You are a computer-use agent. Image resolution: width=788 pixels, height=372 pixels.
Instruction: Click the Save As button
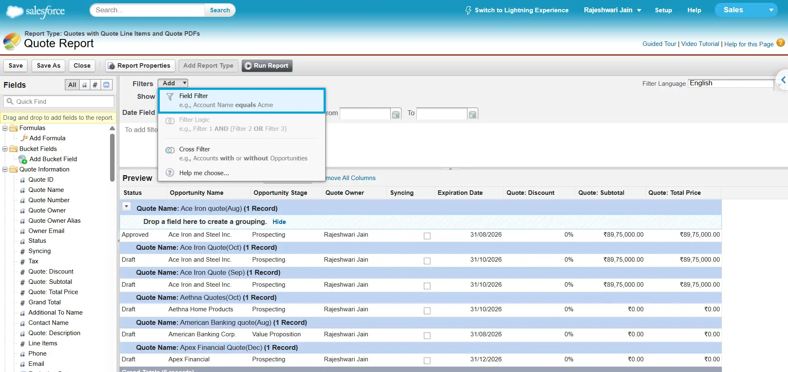tap(48, 66)
